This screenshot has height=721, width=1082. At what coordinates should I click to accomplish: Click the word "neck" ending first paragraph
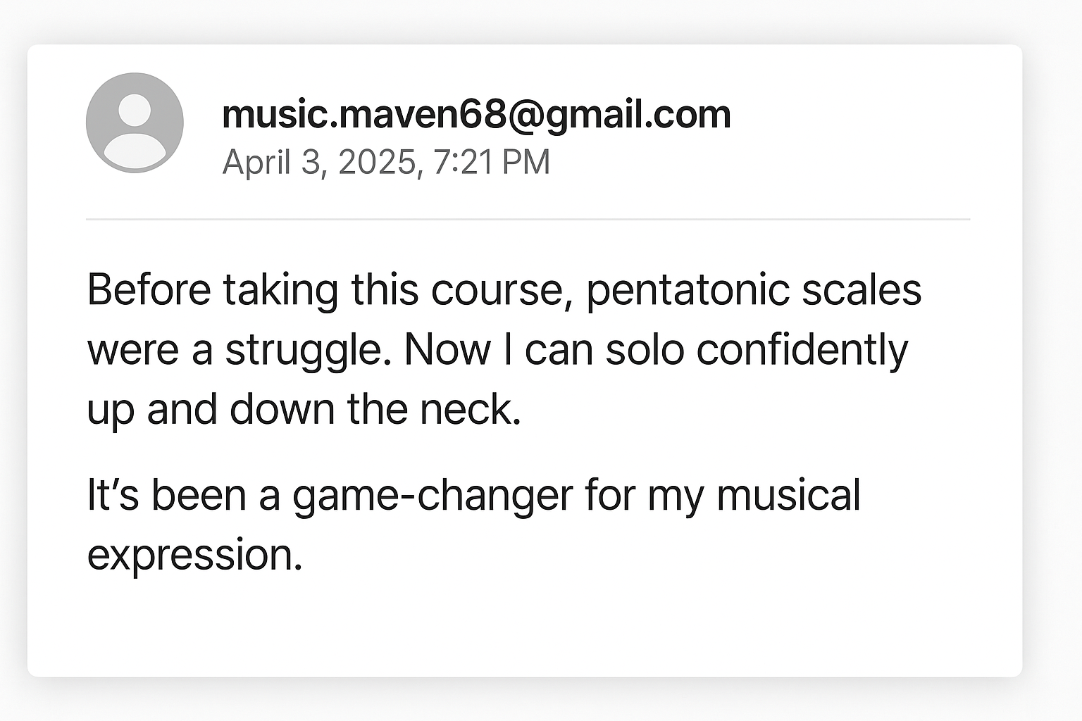[x=469, y=410]
